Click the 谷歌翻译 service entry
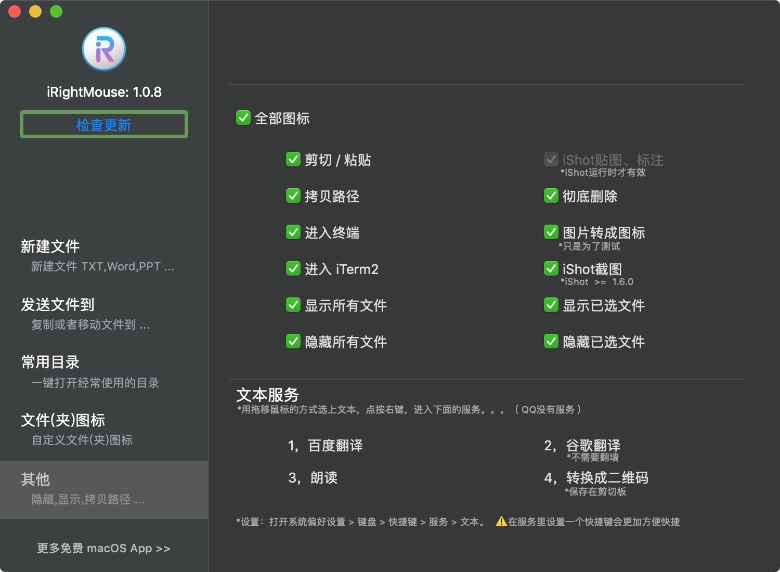 (582, 446)
